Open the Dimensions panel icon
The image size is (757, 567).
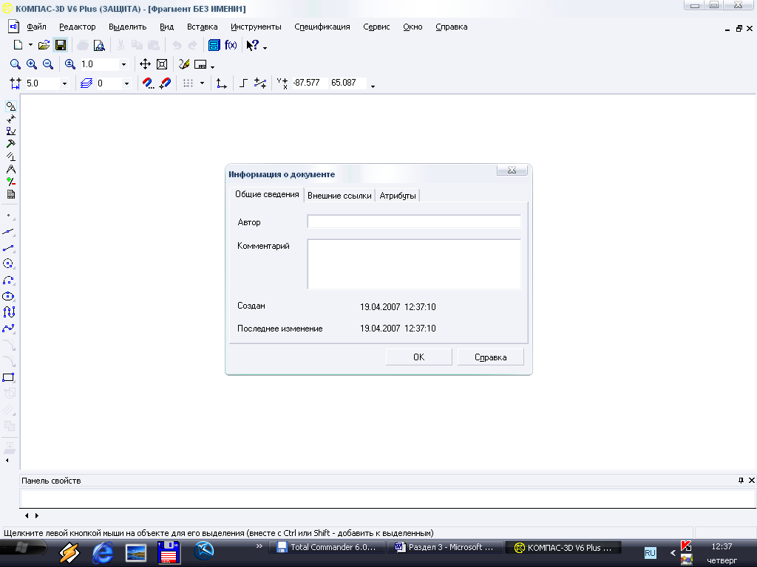tap(10, 119)
